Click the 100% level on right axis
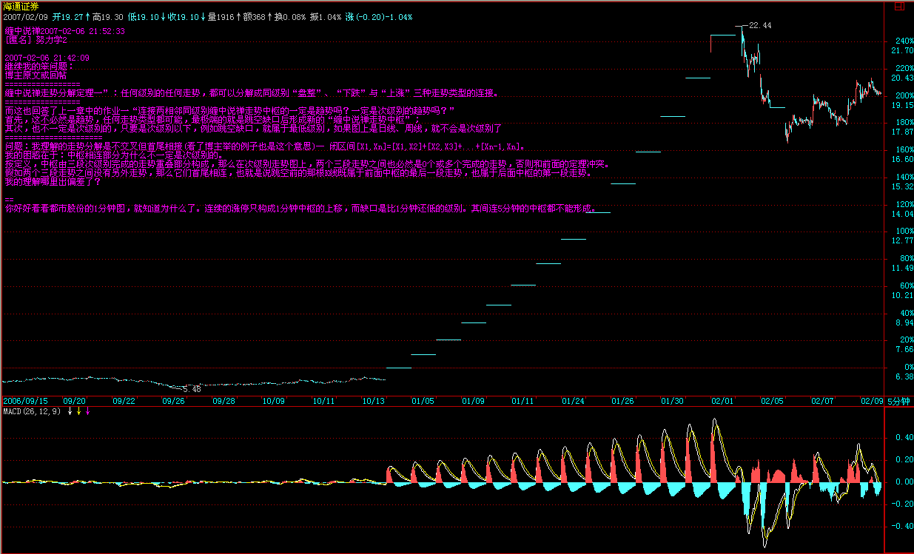Viewport: 914px width, 554px height. (x=904, y=232)
